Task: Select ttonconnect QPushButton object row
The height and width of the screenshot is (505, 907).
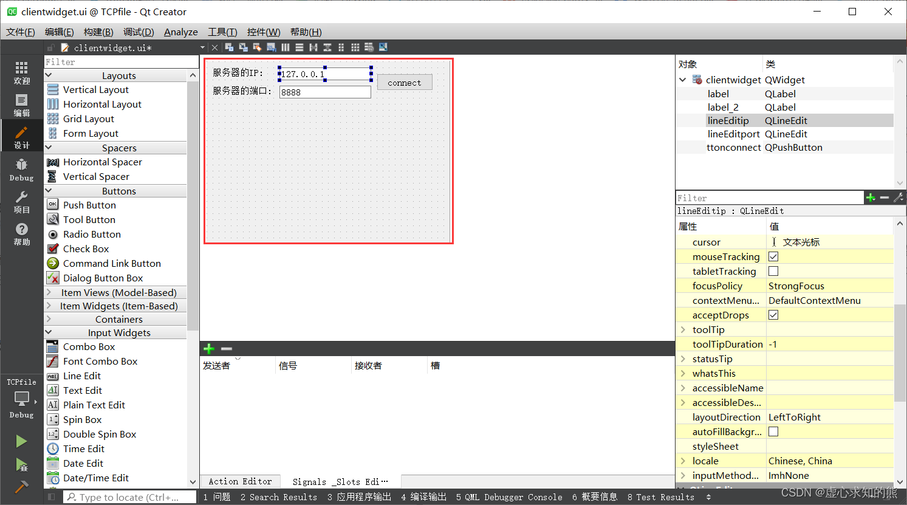Action: [x=785, y=147]
